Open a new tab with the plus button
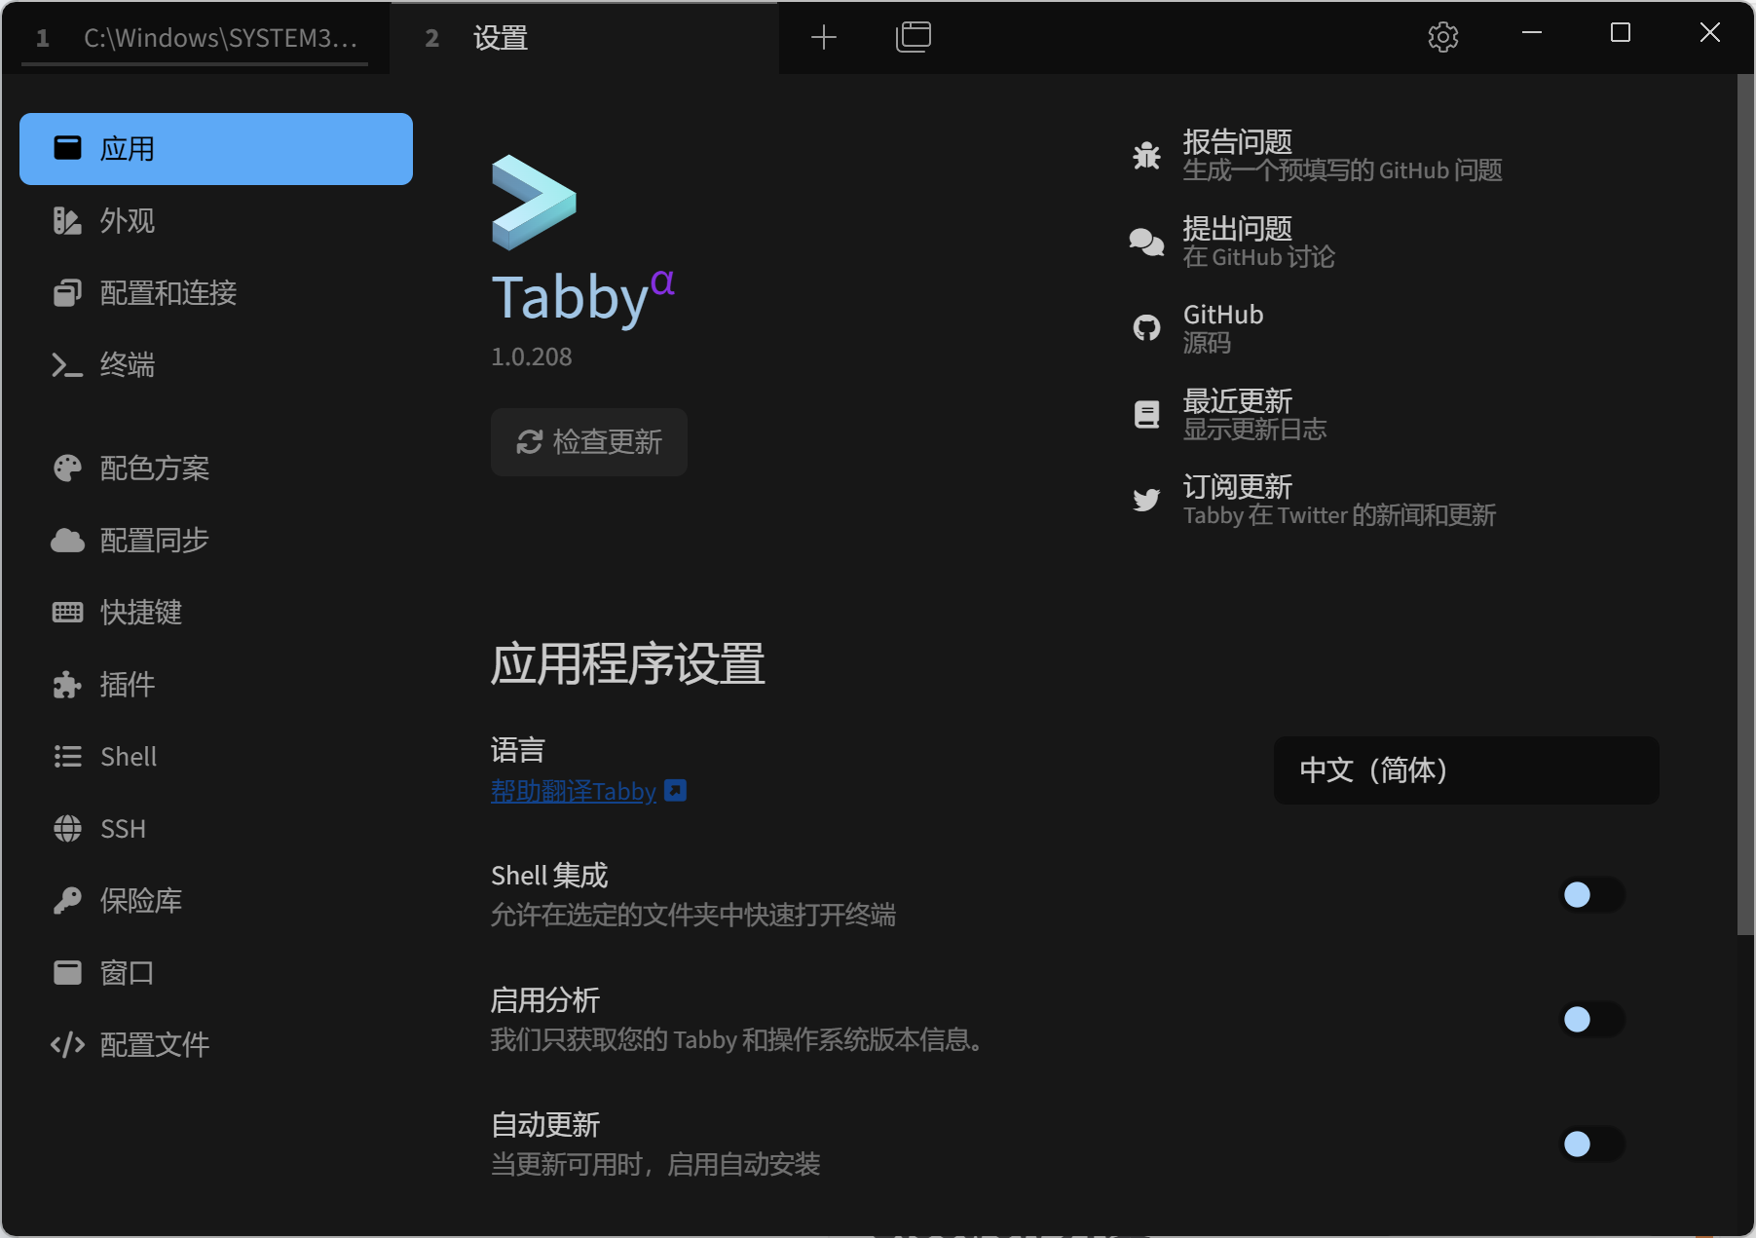 (x=824, y=37)
